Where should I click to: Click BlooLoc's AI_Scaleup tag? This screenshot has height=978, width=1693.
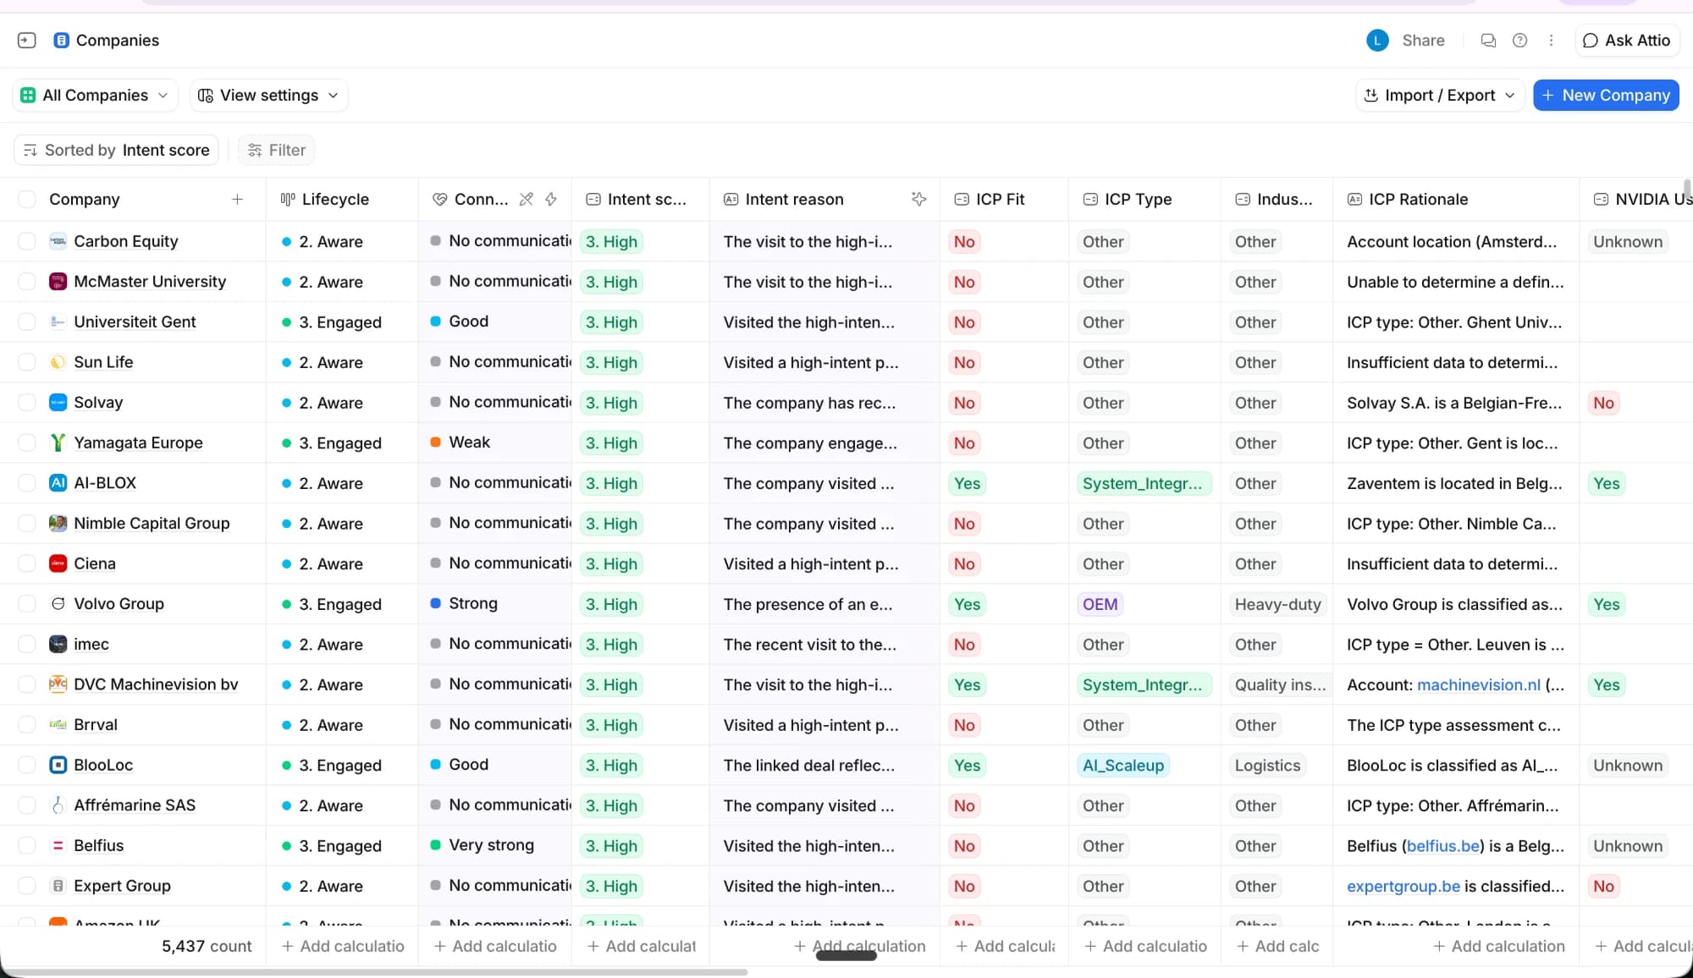pyautogui.click(x=1123, y=765)
